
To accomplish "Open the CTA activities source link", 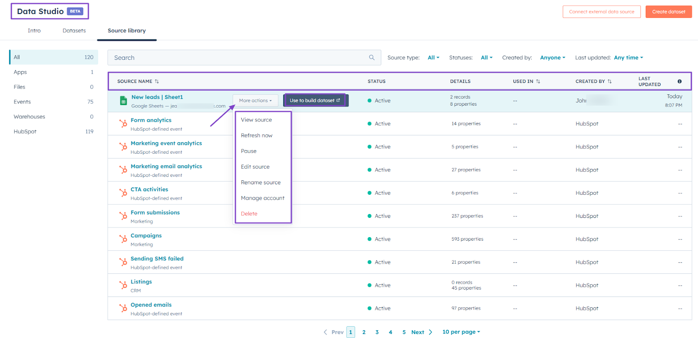I will (149, 190).
